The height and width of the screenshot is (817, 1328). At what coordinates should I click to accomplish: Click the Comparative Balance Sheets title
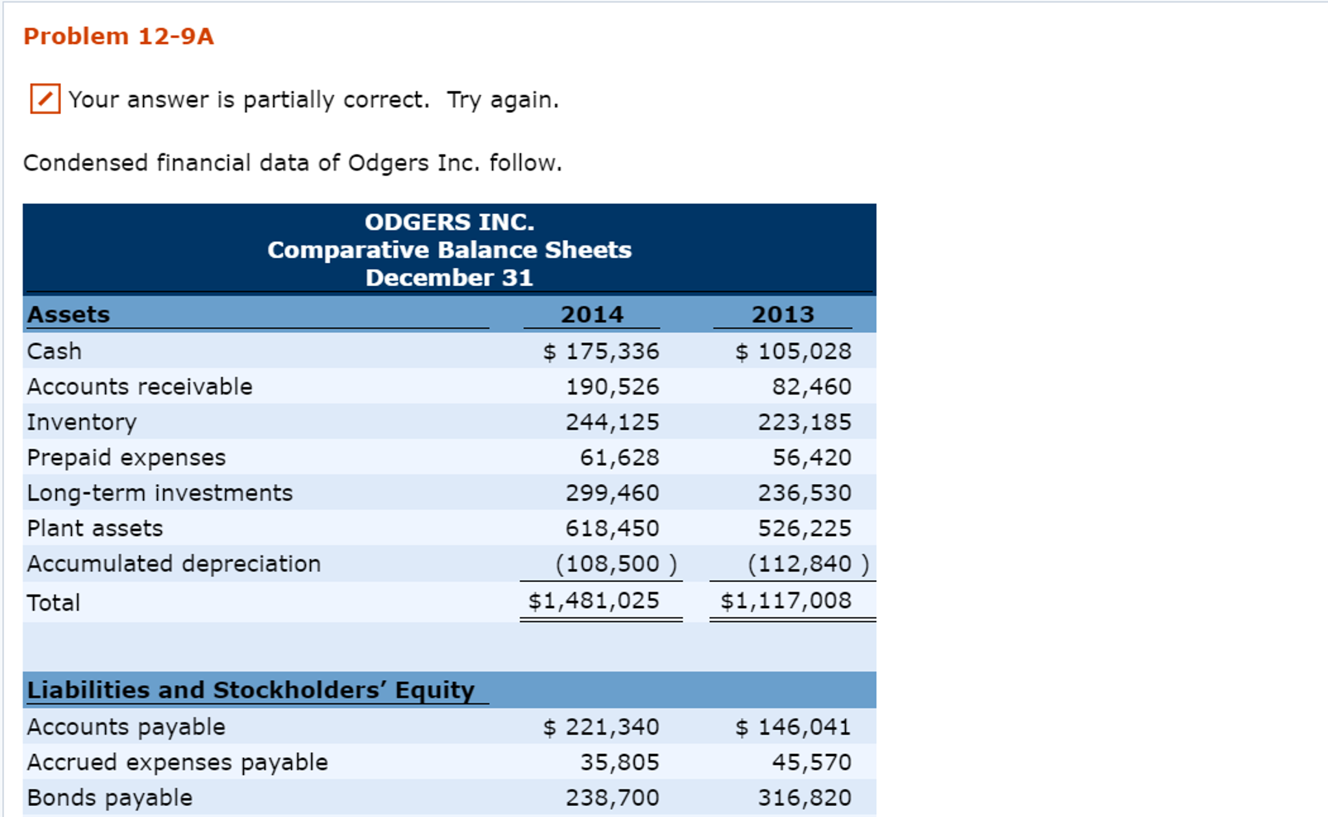449,250
